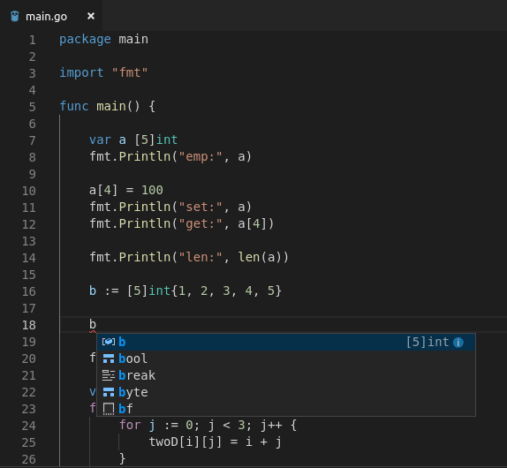Screen dimensions: 507x468
Task: Open info details for suggestion b
Action: (458, 343)
